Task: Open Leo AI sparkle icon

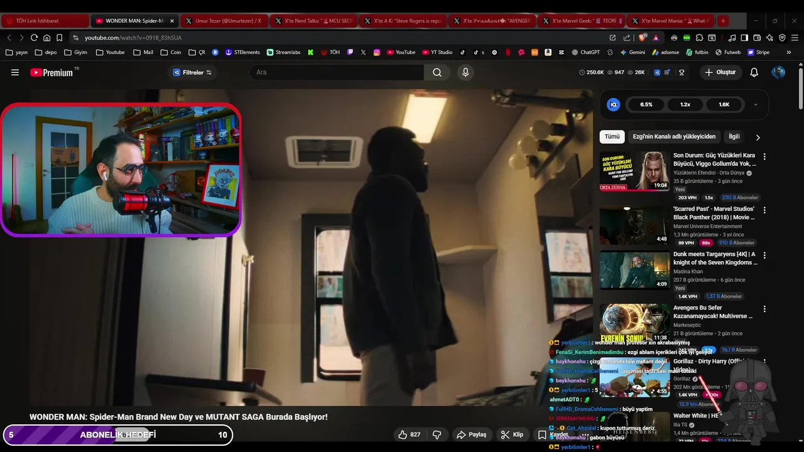Action: click(769, 38)
